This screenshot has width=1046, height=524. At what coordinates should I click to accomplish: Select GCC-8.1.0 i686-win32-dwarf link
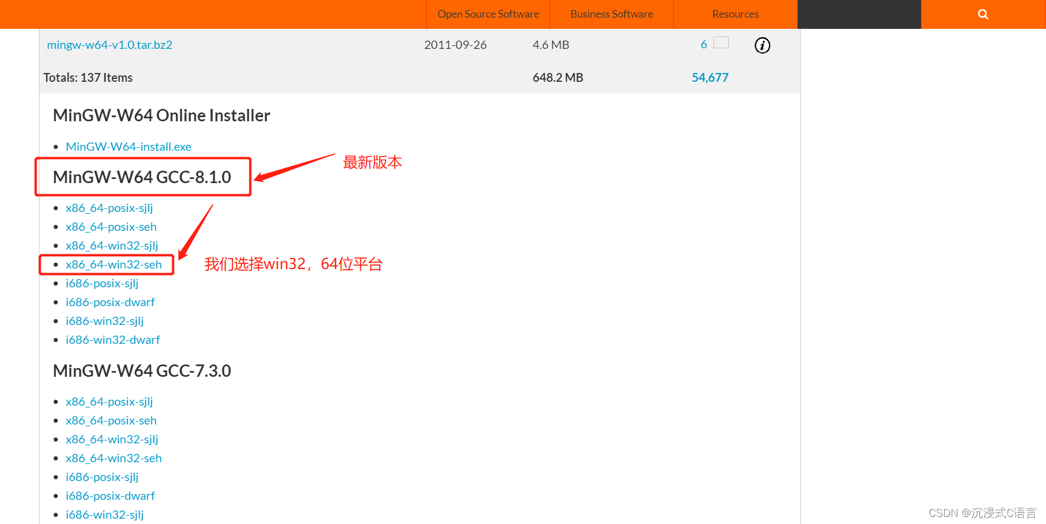pos(113,340)
